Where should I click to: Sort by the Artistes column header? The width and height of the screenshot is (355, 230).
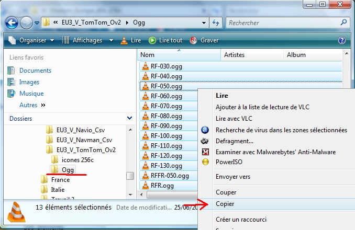[x=252, y=55]
